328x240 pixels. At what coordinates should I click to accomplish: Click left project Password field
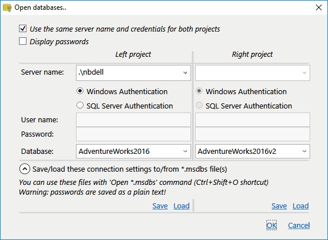(134, 134)
